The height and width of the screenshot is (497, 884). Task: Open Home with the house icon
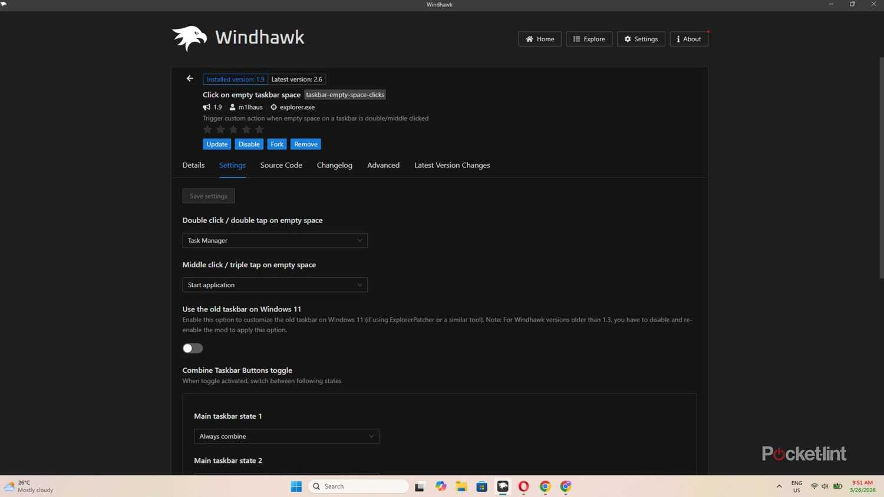[x=529, y=39]
